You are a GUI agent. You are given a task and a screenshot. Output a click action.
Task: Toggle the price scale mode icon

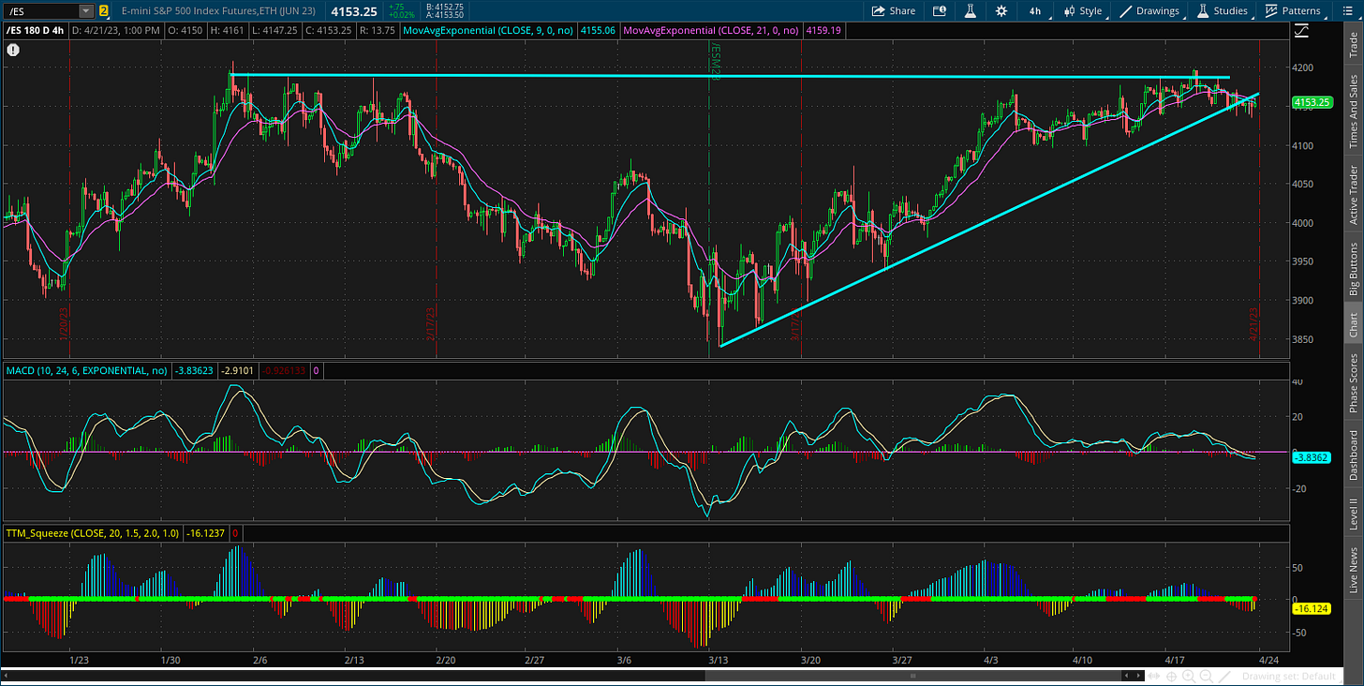[x=1301, y=31]
